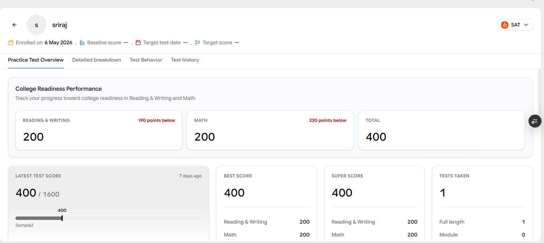The width and height of the screenshot is (544, 243).
Task: Click the 'Target score' label
Action: (x=217, y=42)
